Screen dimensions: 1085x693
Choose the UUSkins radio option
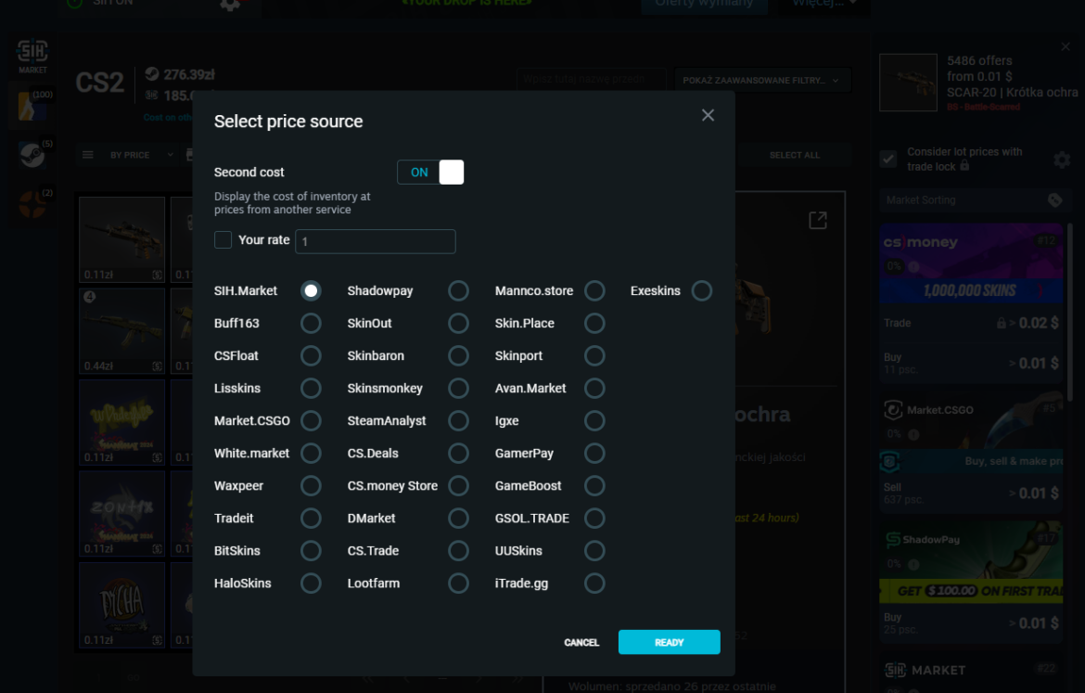tap(594, 551)
